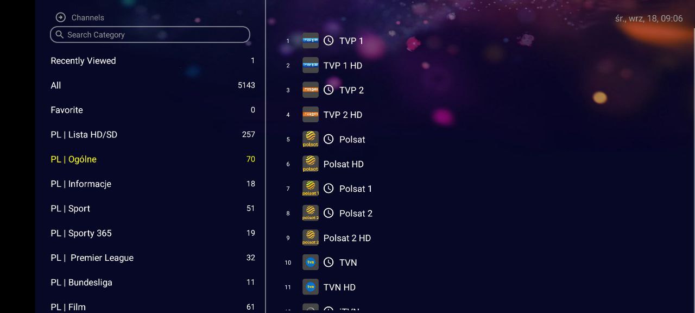The image size is (695, 313).
Task: Play the TVP 1 HD channel
Action: click(343, 66)
